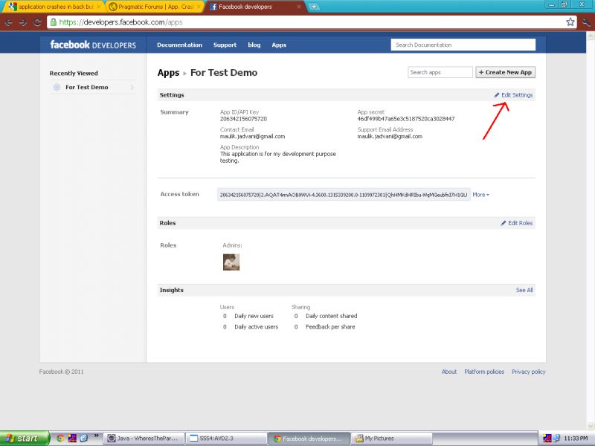
Task: Click the admin profile thumbnail under Roles
Action: click(x=231, y=262)
